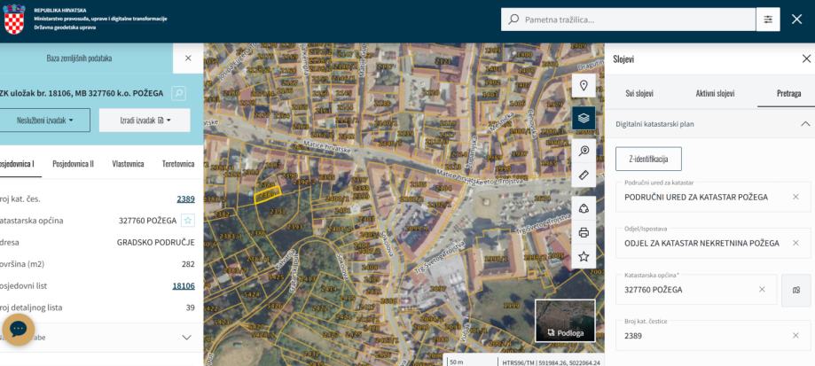This screenshot has width=815, height=366.
Task: Mark 327760 POŽEGA as favorite star
Action: point(188,221)
